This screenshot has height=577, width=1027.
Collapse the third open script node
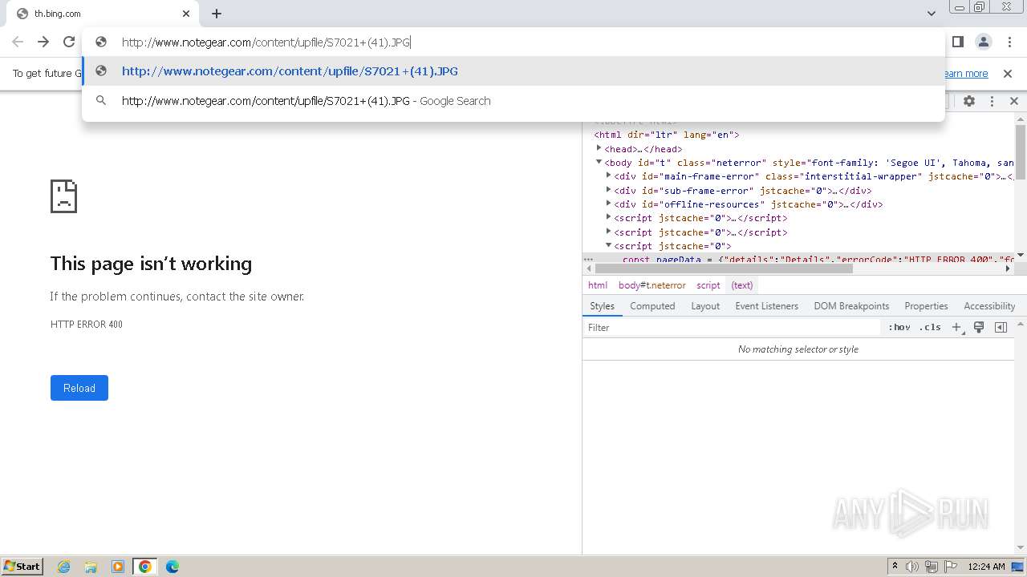(x=609, y=245)
